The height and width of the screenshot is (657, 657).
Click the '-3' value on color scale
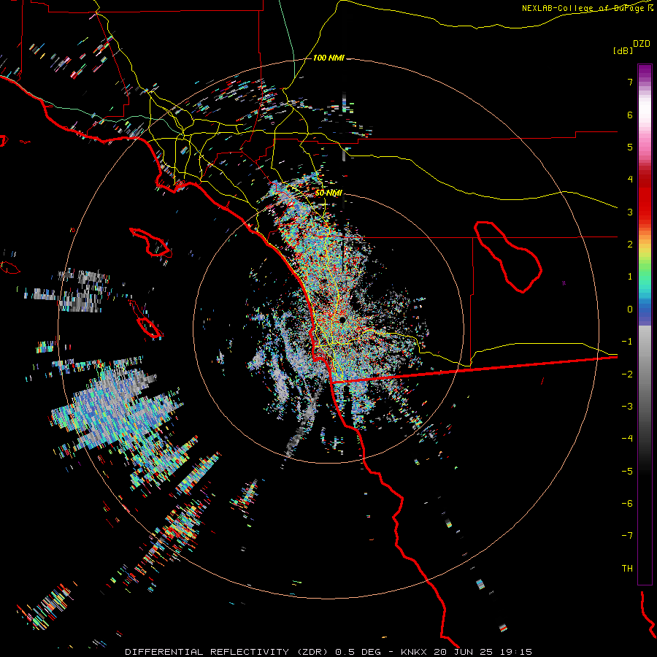pos(627,406)
